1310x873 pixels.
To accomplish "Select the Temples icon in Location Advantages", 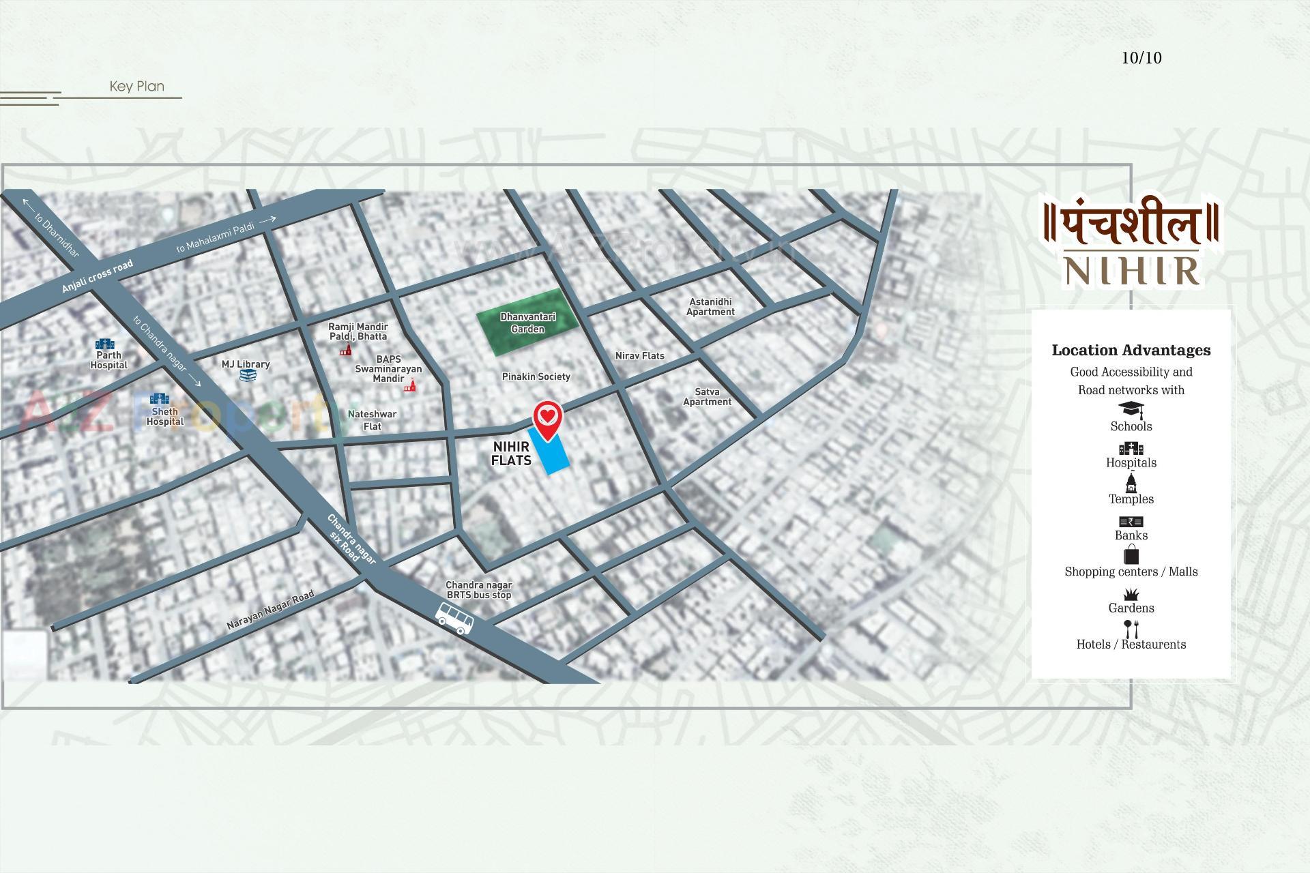I will pos(1132,485).
